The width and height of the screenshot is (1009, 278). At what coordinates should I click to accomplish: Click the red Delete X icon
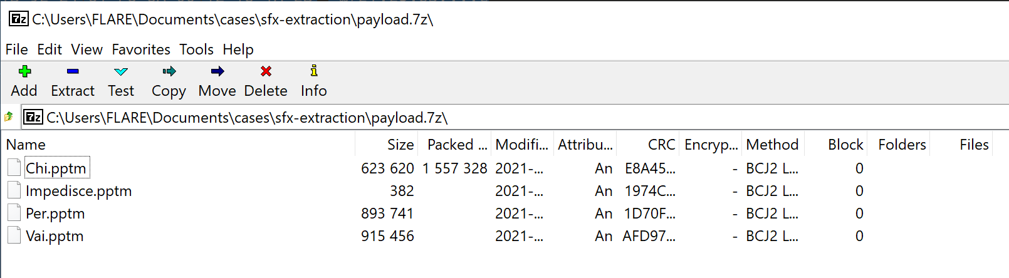[266, 71]
